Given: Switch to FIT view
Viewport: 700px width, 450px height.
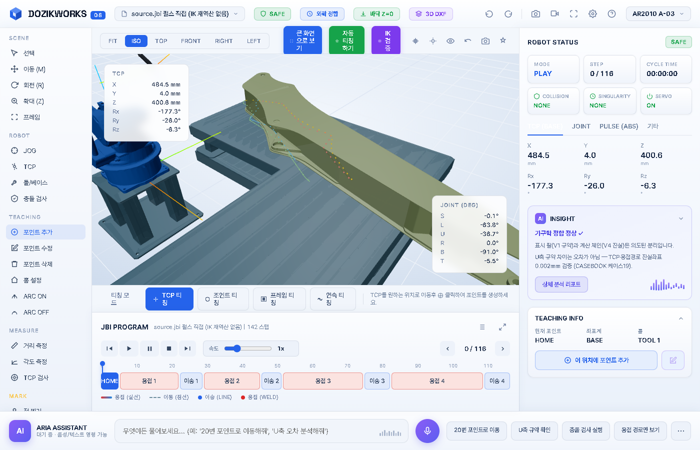Looking at the screenshot, I should (113, 41).
